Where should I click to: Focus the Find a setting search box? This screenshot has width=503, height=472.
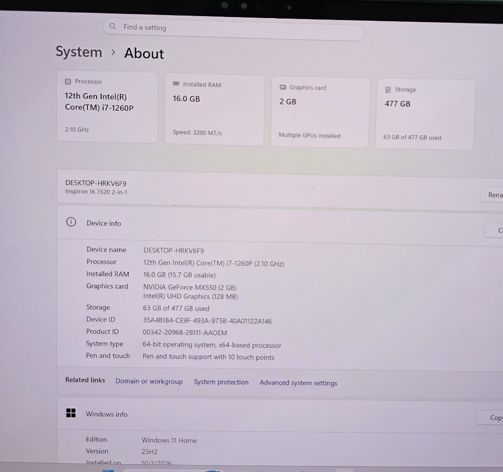pos(233,30)
